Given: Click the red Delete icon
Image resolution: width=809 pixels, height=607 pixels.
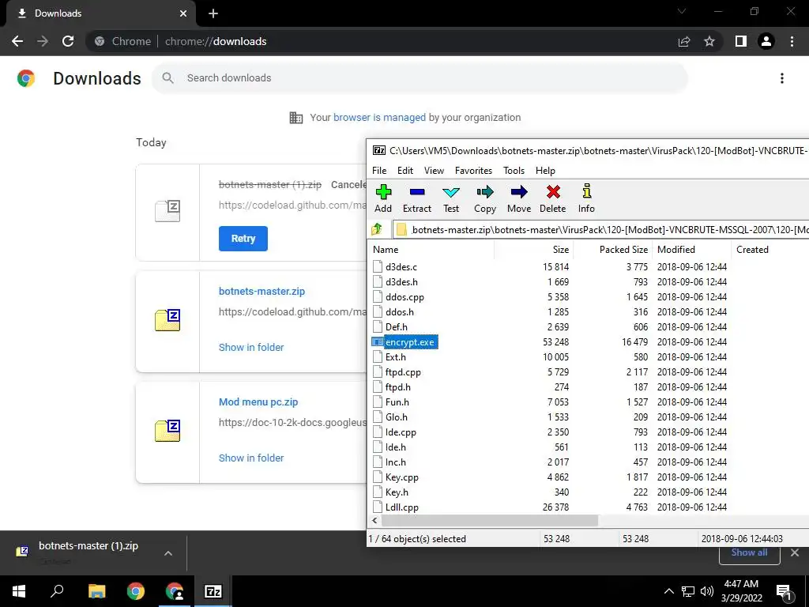Looking at the screenshot, I should point(552,198).
